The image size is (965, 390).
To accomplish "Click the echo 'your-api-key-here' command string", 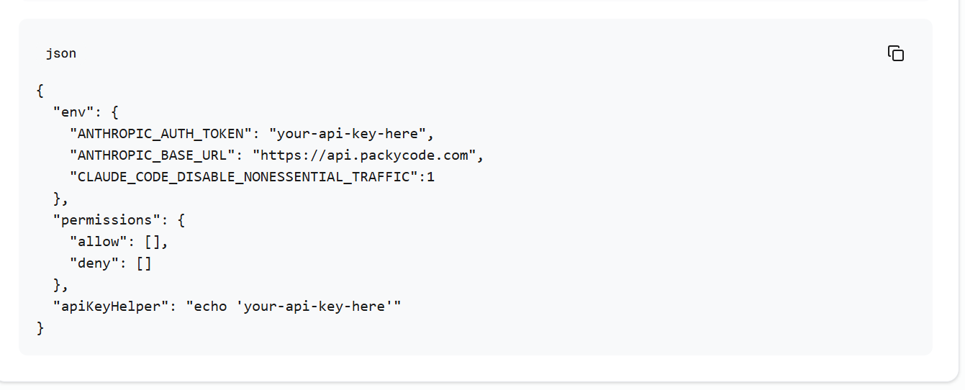I will [294, 307].
